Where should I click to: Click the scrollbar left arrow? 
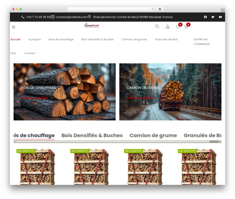pyautogui.click(x=15, y=142)
